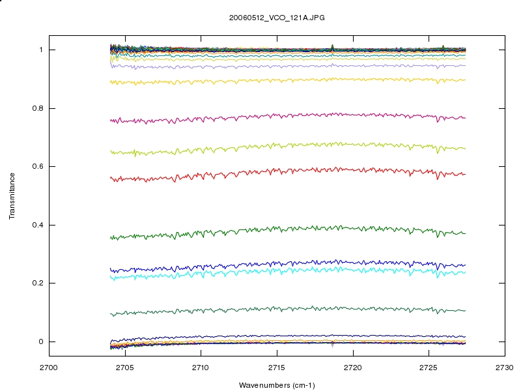Click y-axis tick label 0.8
Screen dimensions: 521x391
click(x=38, y=108)
